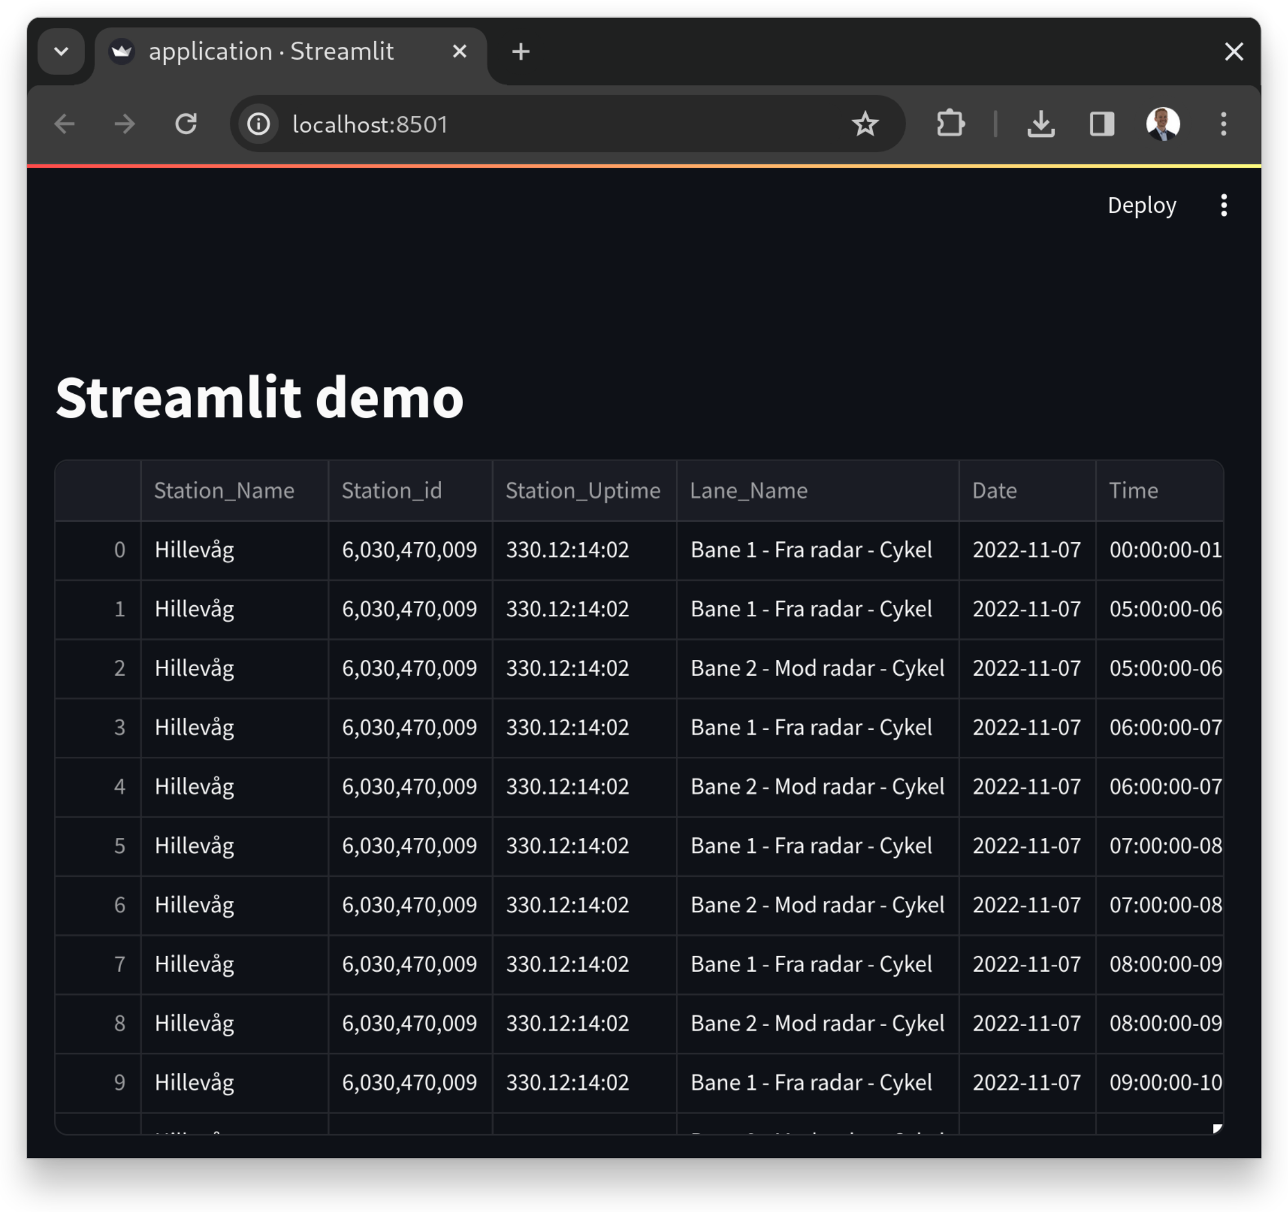Click Lane_Name cell in row 8
This screenshot has width=1288, height=1212.
(818, 1023)
